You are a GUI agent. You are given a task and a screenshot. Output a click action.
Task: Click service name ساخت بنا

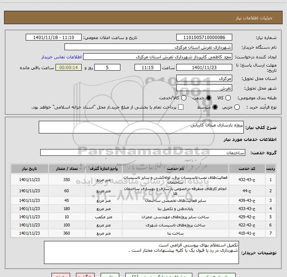point(176,233)
